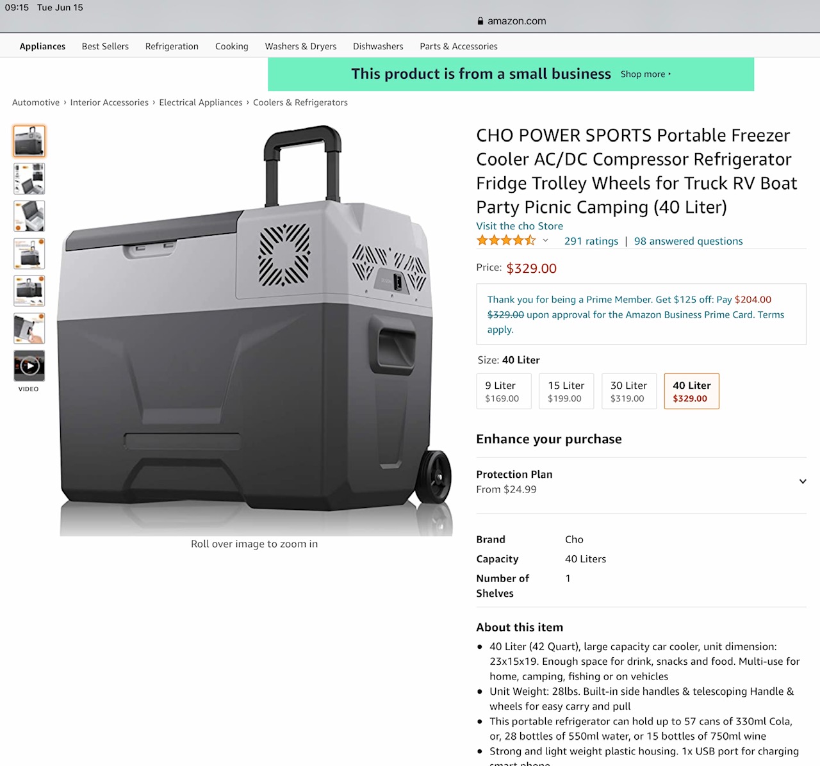Go to the Best Sellers tab
This screenshot has height=766, width=820.
pos(105,46)
